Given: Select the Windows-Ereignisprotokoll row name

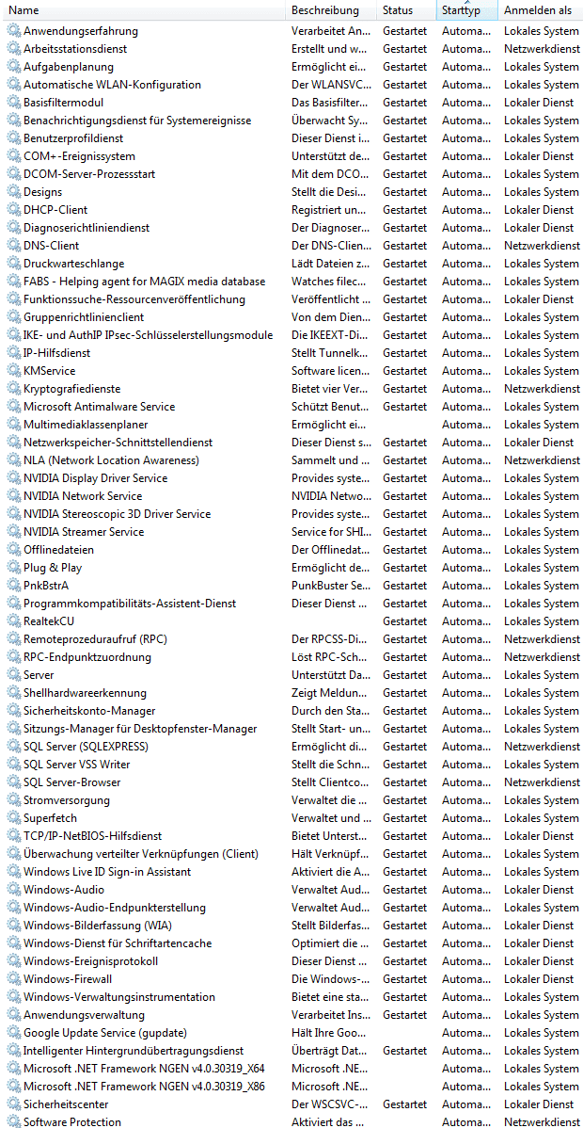Looking at the screenshot, I should pos(90,961).
